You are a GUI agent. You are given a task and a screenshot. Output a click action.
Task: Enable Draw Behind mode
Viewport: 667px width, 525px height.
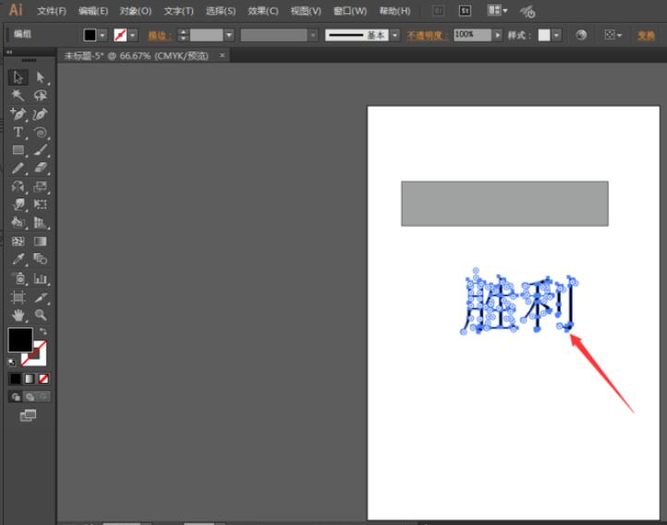pos(30,397)
